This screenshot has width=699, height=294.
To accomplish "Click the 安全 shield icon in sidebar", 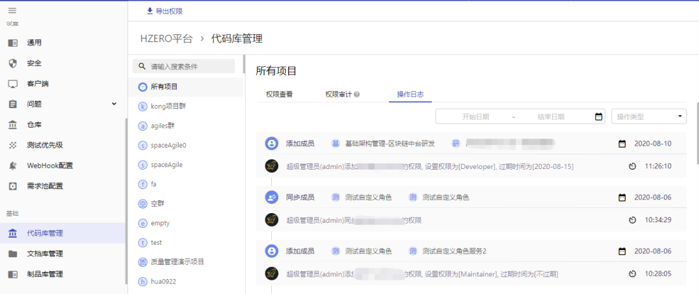I will coord(12,63).
